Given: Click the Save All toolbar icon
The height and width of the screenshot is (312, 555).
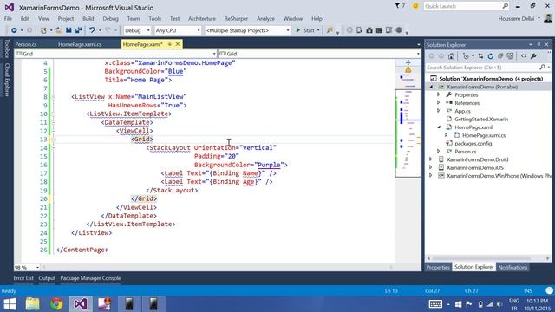Looking at the screenshot, I should click(78, 30).
